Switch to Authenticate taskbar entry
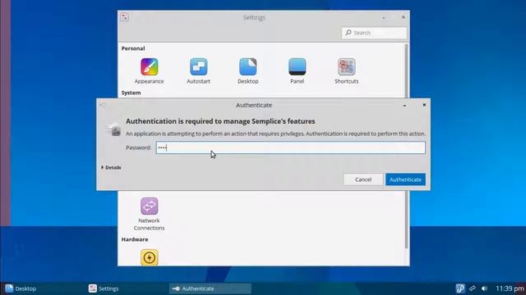The width and height of the screenshot is (526, 295). 210,288
